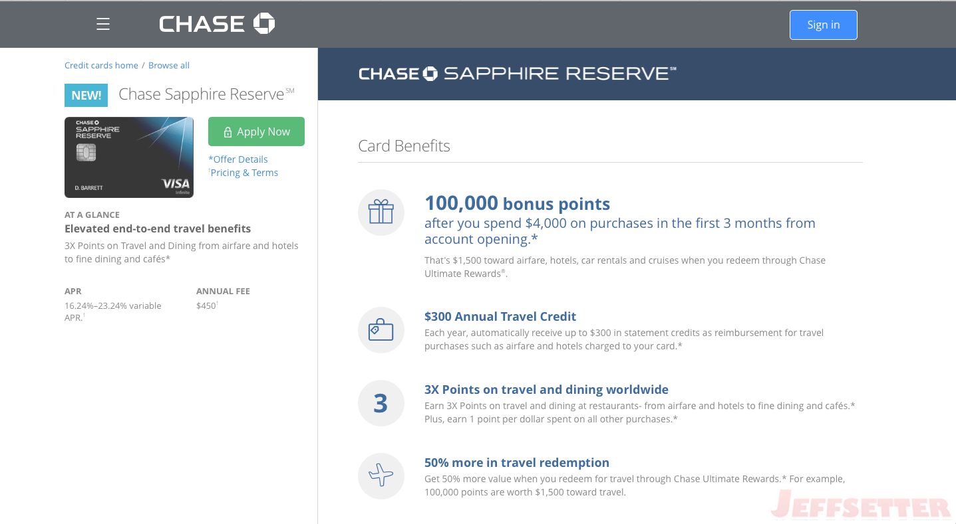Image resolution: width=956 pixels, height=524 pixels.
Task: Click the ANNUAL FEE label
Action: pos(223,292)
